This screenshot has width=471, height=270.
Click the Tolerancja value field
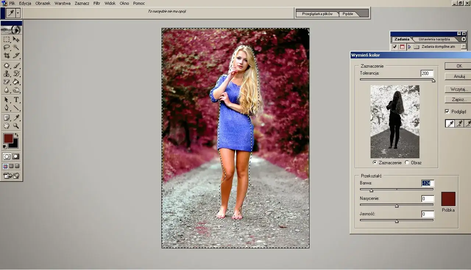[426, 73]
